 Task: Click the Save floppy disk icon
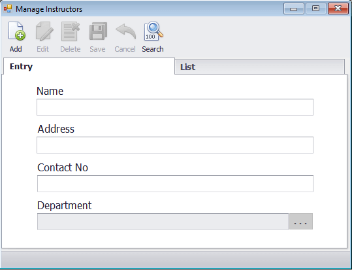pos(98,31)
